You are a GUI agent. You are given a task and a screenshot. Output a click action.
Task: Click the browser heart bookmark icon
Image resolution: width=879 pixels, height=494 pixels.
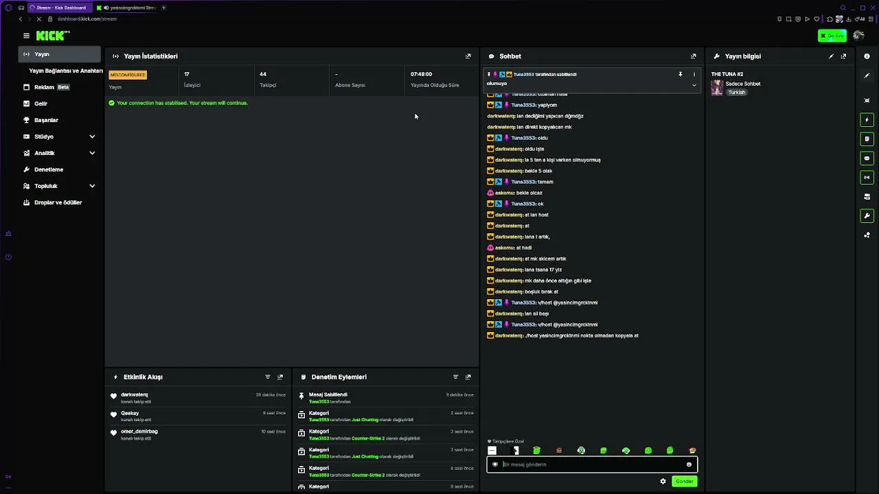[817, 19]
